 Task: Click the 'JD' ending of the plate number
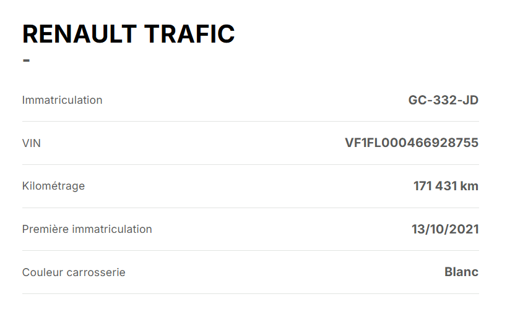[470, 100]
